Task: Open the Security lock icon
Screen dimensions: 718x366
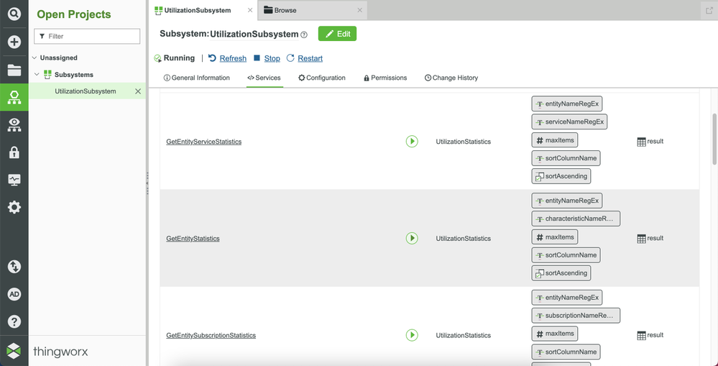Action: tap(14, 152)
